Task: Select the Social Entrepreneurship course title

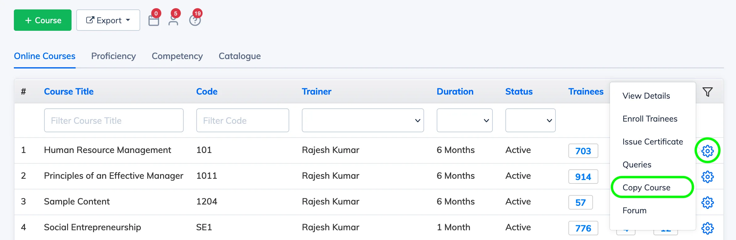Action: pos(92,227)
